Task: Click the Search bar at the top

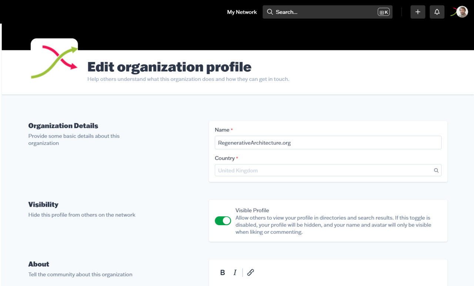Action: [327, 12]
